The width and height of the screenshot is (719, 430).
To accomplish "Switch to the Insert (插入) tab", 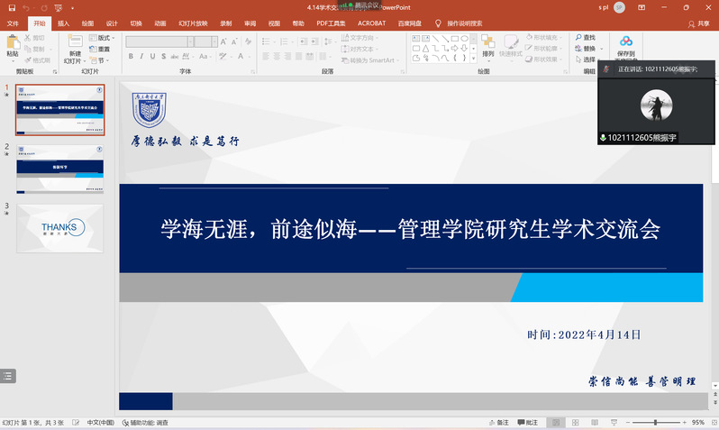I will pos(63,23).
